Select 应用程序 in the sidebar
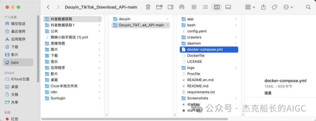The height and width of the screenshot is (121, 316). [x=18, y=39]
